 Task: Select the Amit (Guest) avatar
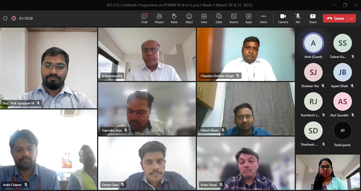[x=313, y=43]
